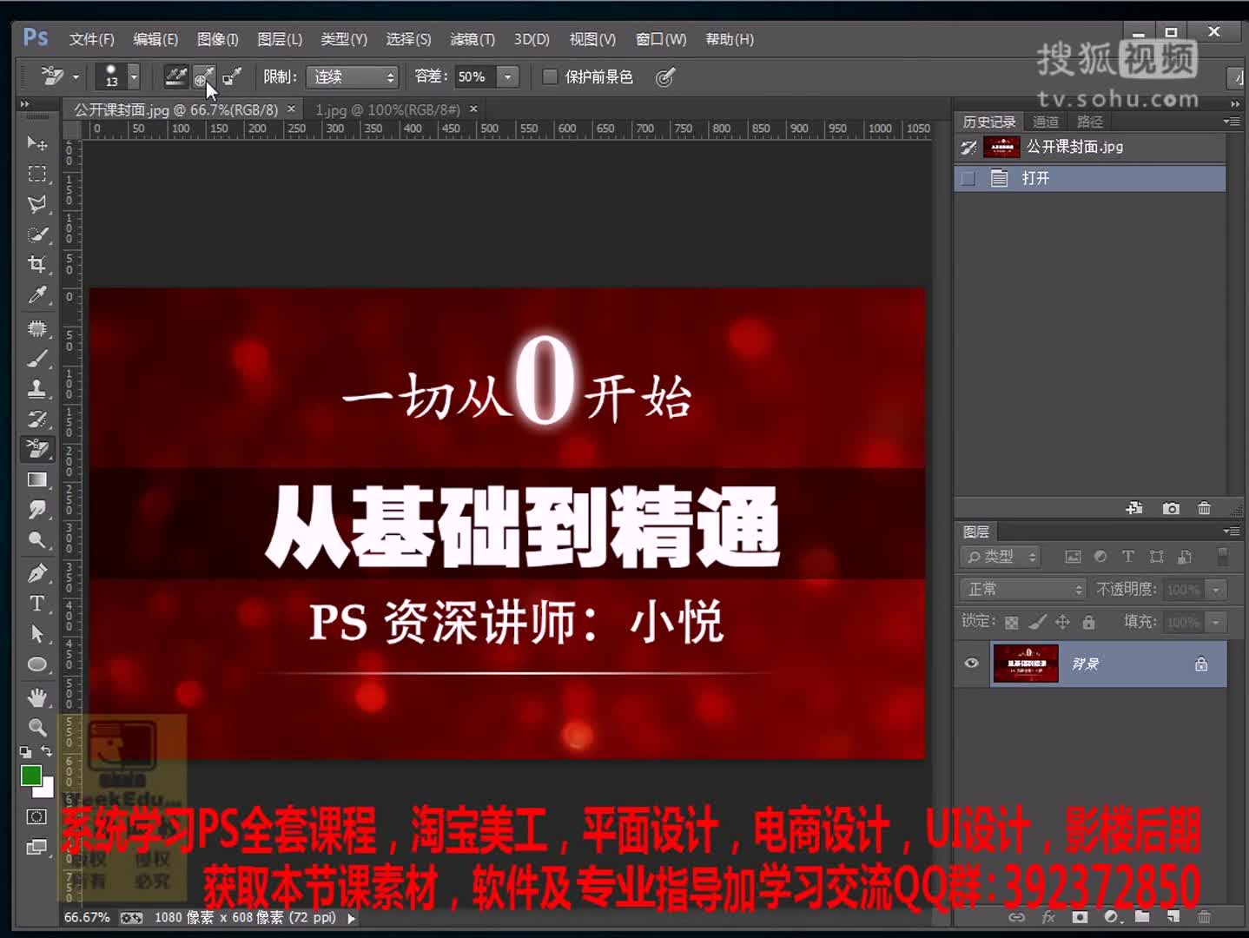The image size is (1249, 938).
Task: Toggle Quick Mask mode
Action: (x=36, y=816)
